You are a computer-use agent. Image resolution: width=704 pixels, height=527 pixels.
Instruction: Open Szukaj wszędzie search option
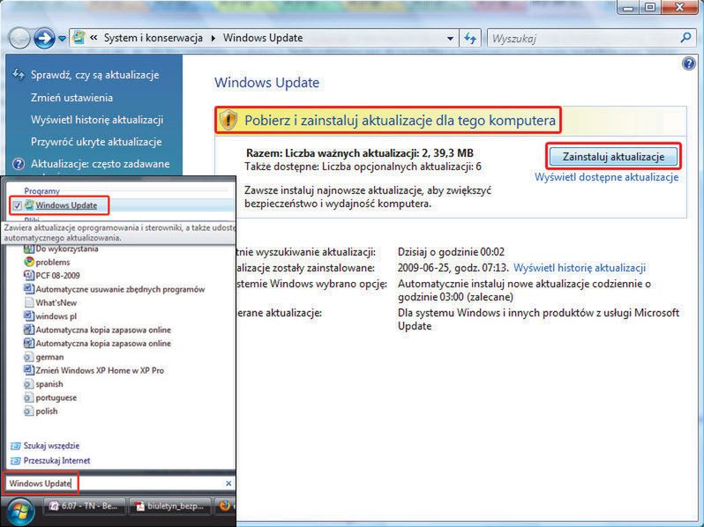point(51,446)
